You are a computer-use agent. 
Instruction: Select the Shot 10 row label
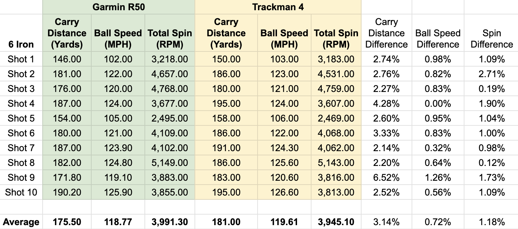click(21, 192)
